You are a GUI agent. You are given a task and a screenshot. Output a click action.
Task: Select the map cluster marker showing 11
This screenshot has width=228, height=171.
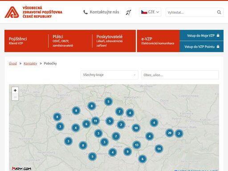point(95,121)
